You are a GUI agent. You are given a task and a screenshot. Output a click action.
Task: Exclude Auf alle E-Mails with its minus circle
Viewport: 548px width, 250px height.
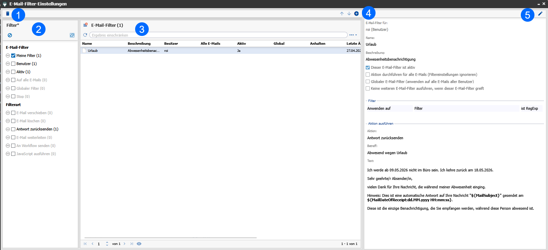[x=8, y=80]
